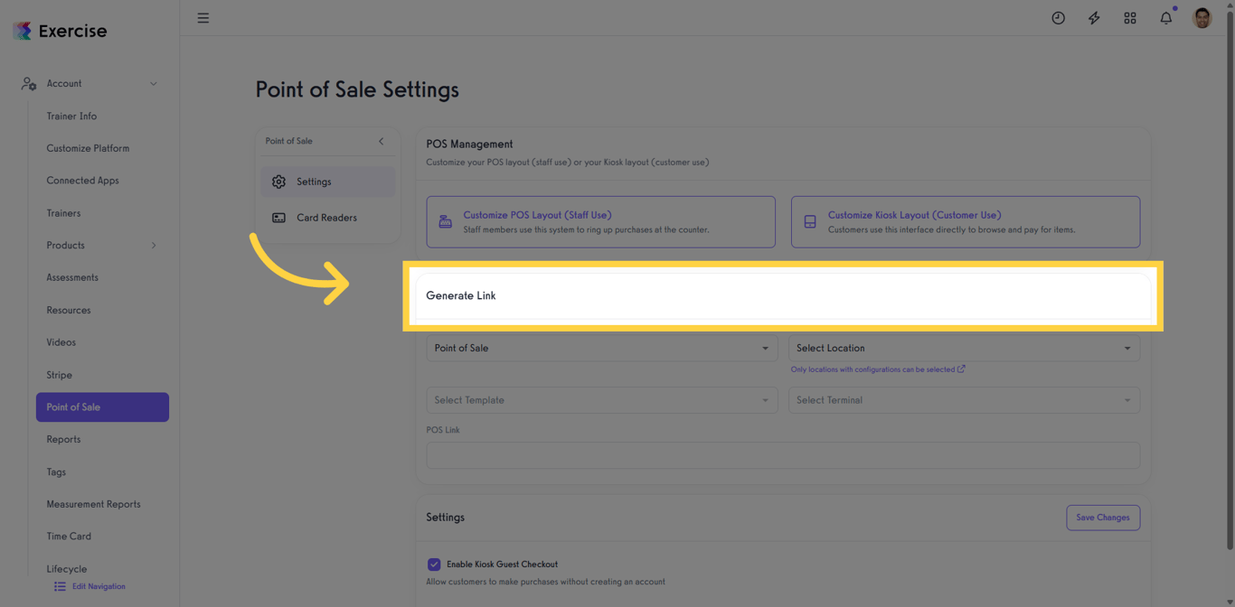
Task: Open the Select Location dropdown
Action: click(x=965, y=348)
